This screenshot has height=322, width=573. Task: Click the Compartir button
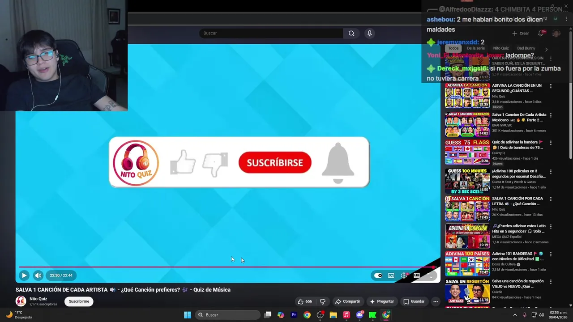pos(347,301)
